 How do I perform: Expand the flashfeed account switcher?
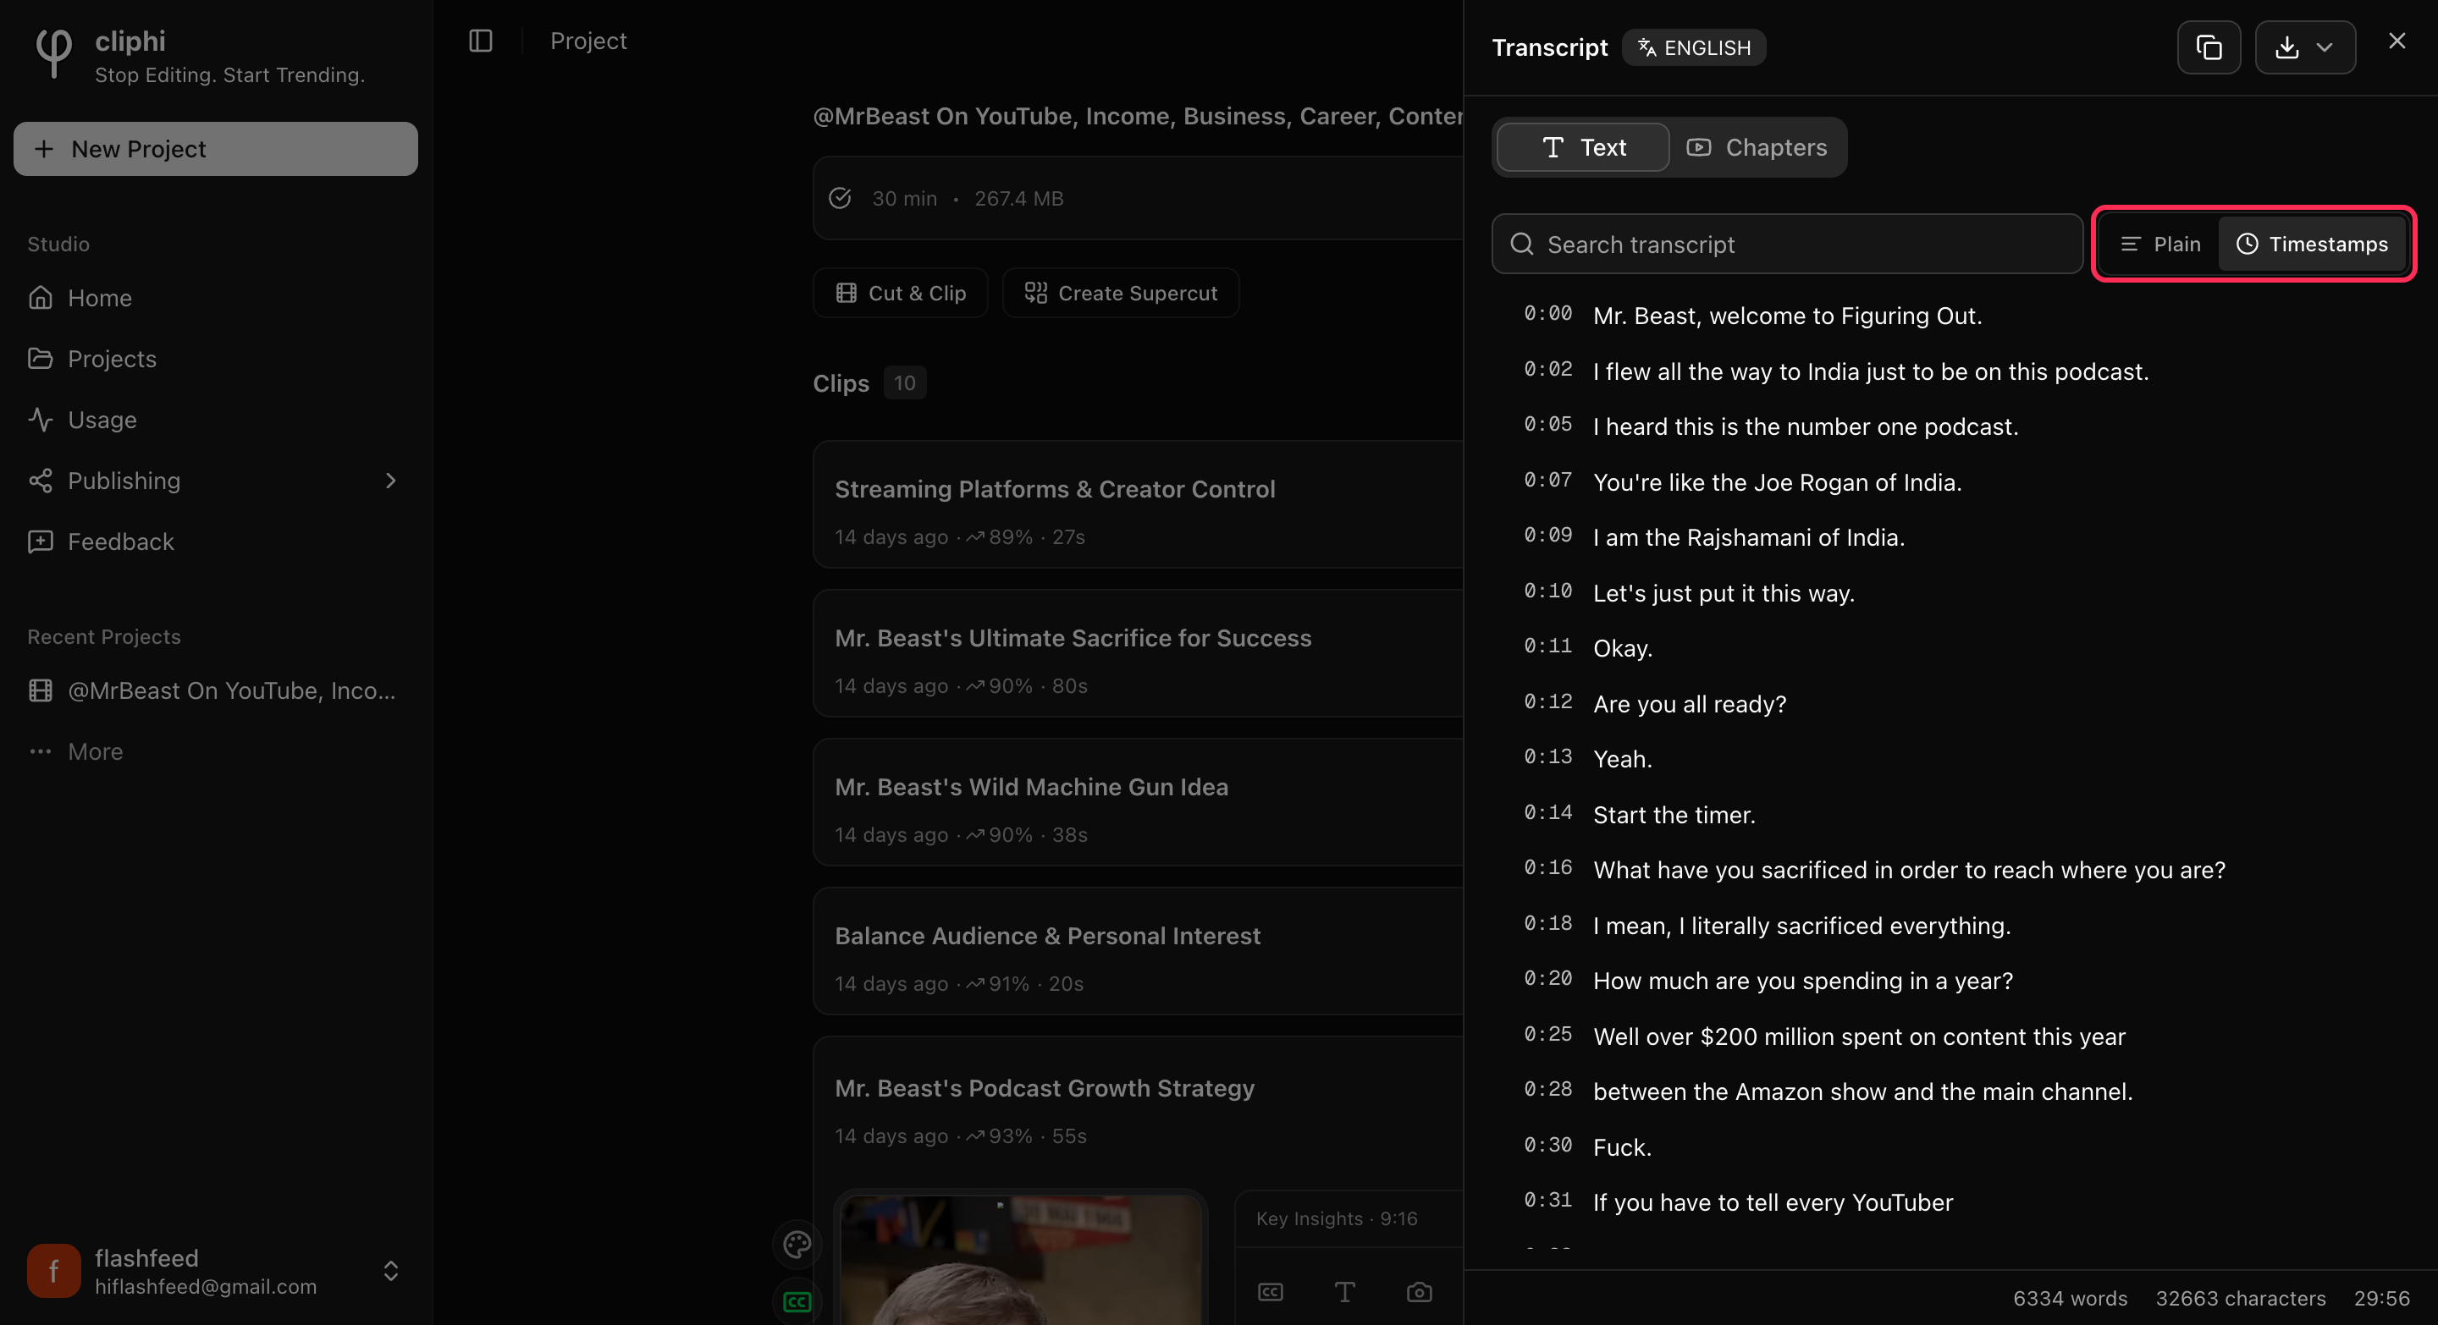tap(390, 1271)
